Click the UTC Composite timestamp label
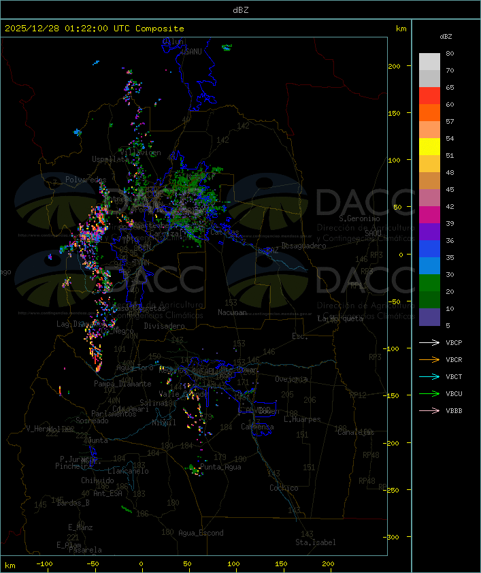The height and width of the screenshot is (573, 481). pyautogui.click(x=95, y=29)
